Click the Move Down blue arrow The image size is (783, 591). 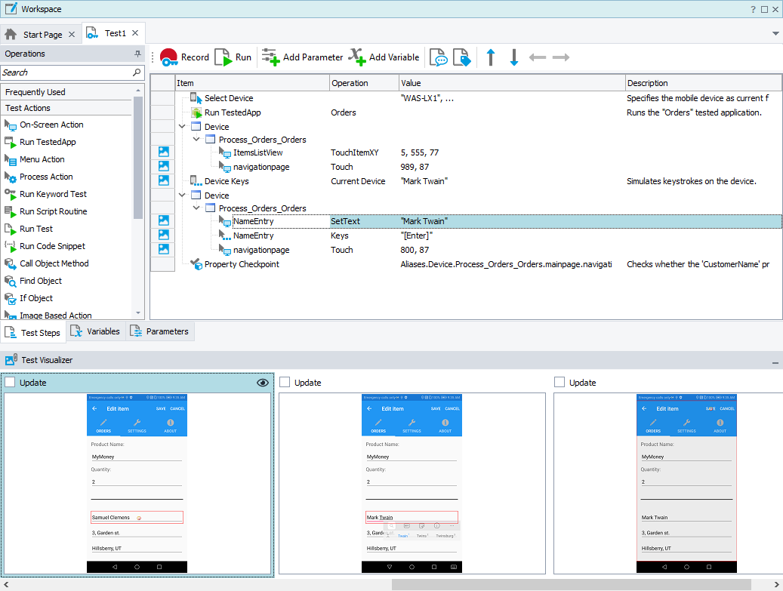[x=514, y=57]
